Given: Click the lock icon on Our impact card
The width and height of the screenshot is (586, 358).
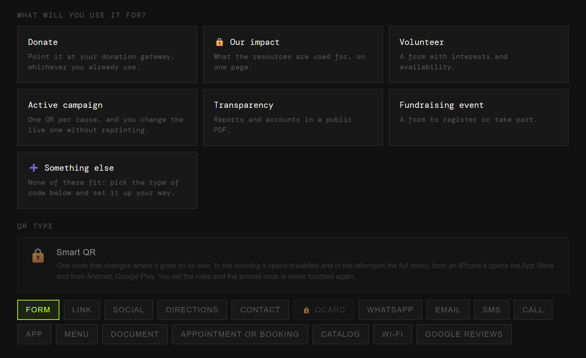Looking at the screenshot, I should click(219, 42).
